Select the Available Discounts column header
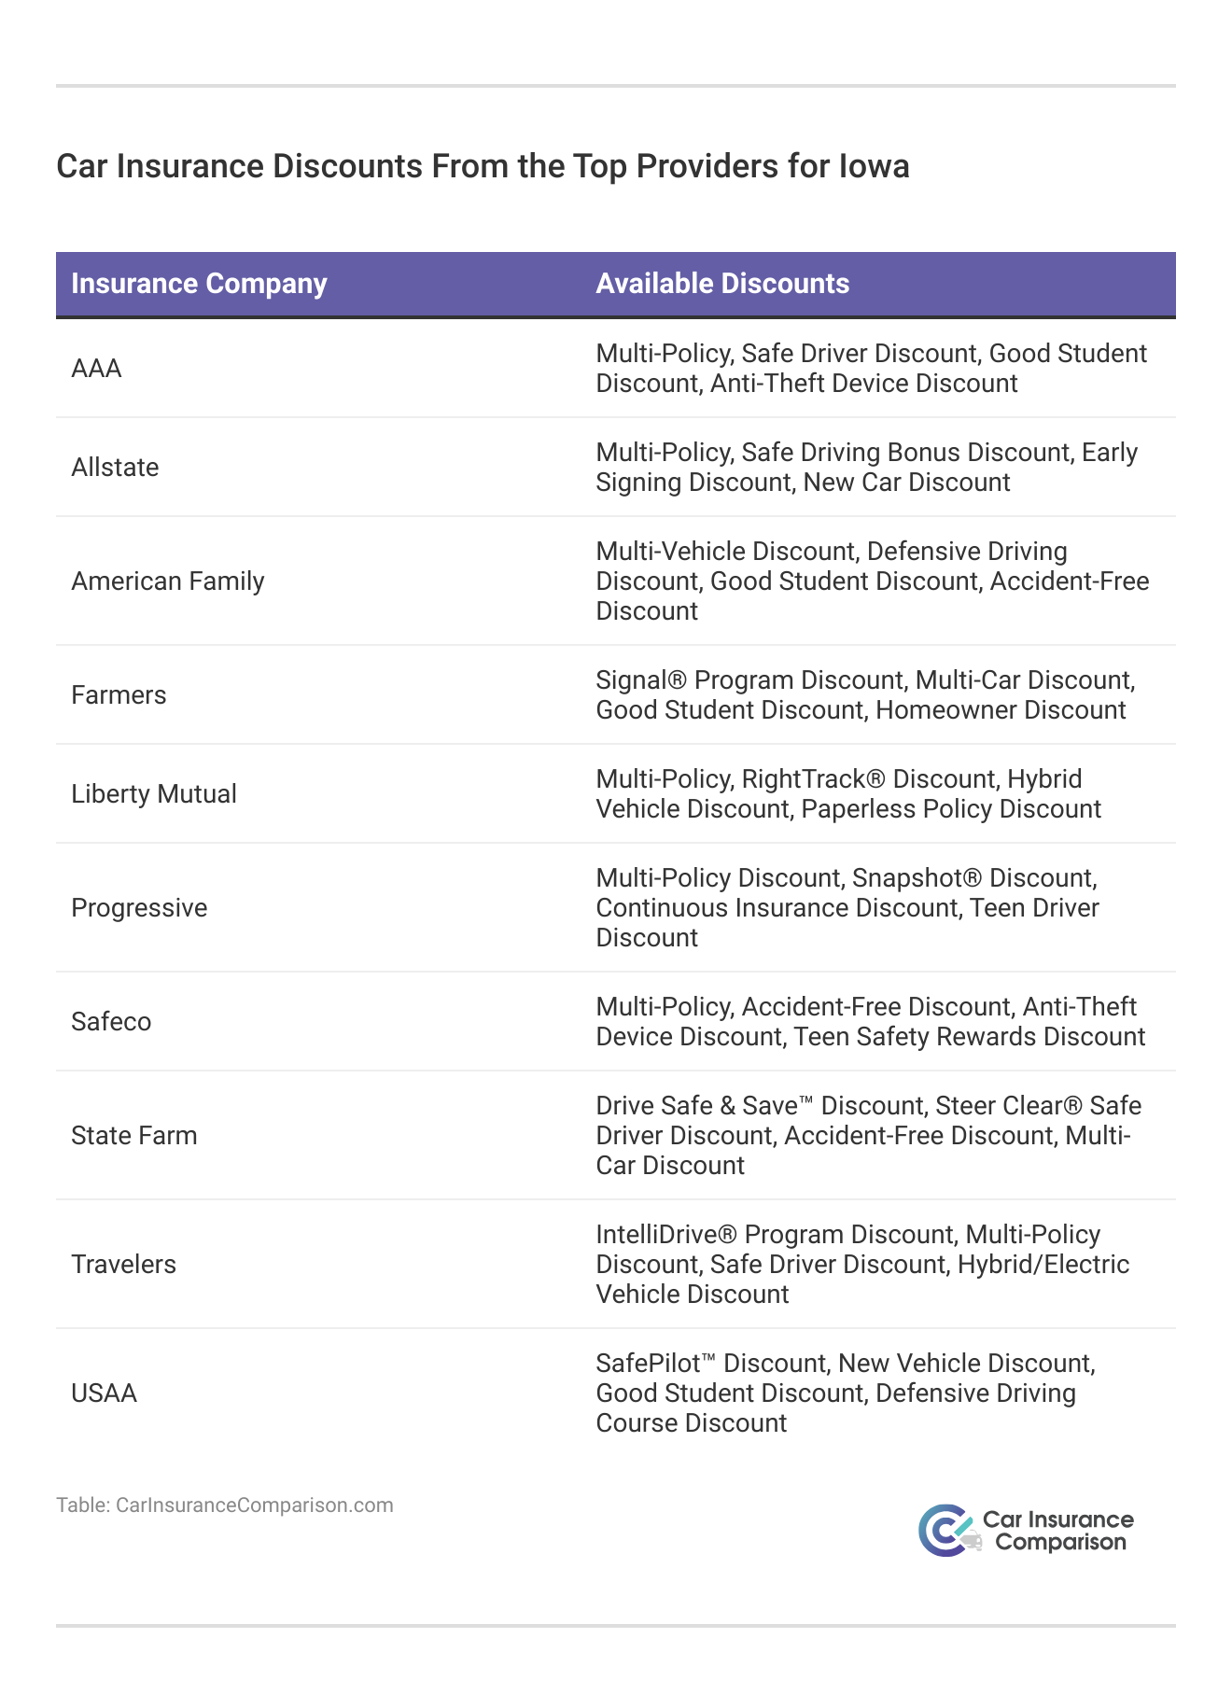The height and width of the screenshot is (1708, 1232). 722,284
